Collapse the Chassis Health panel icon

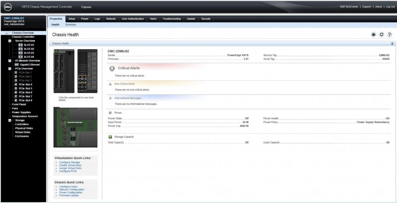[392, 44]
